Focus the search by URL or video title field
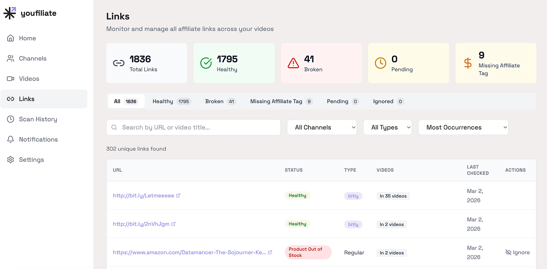The image size is (547, 269). [193, 127]
